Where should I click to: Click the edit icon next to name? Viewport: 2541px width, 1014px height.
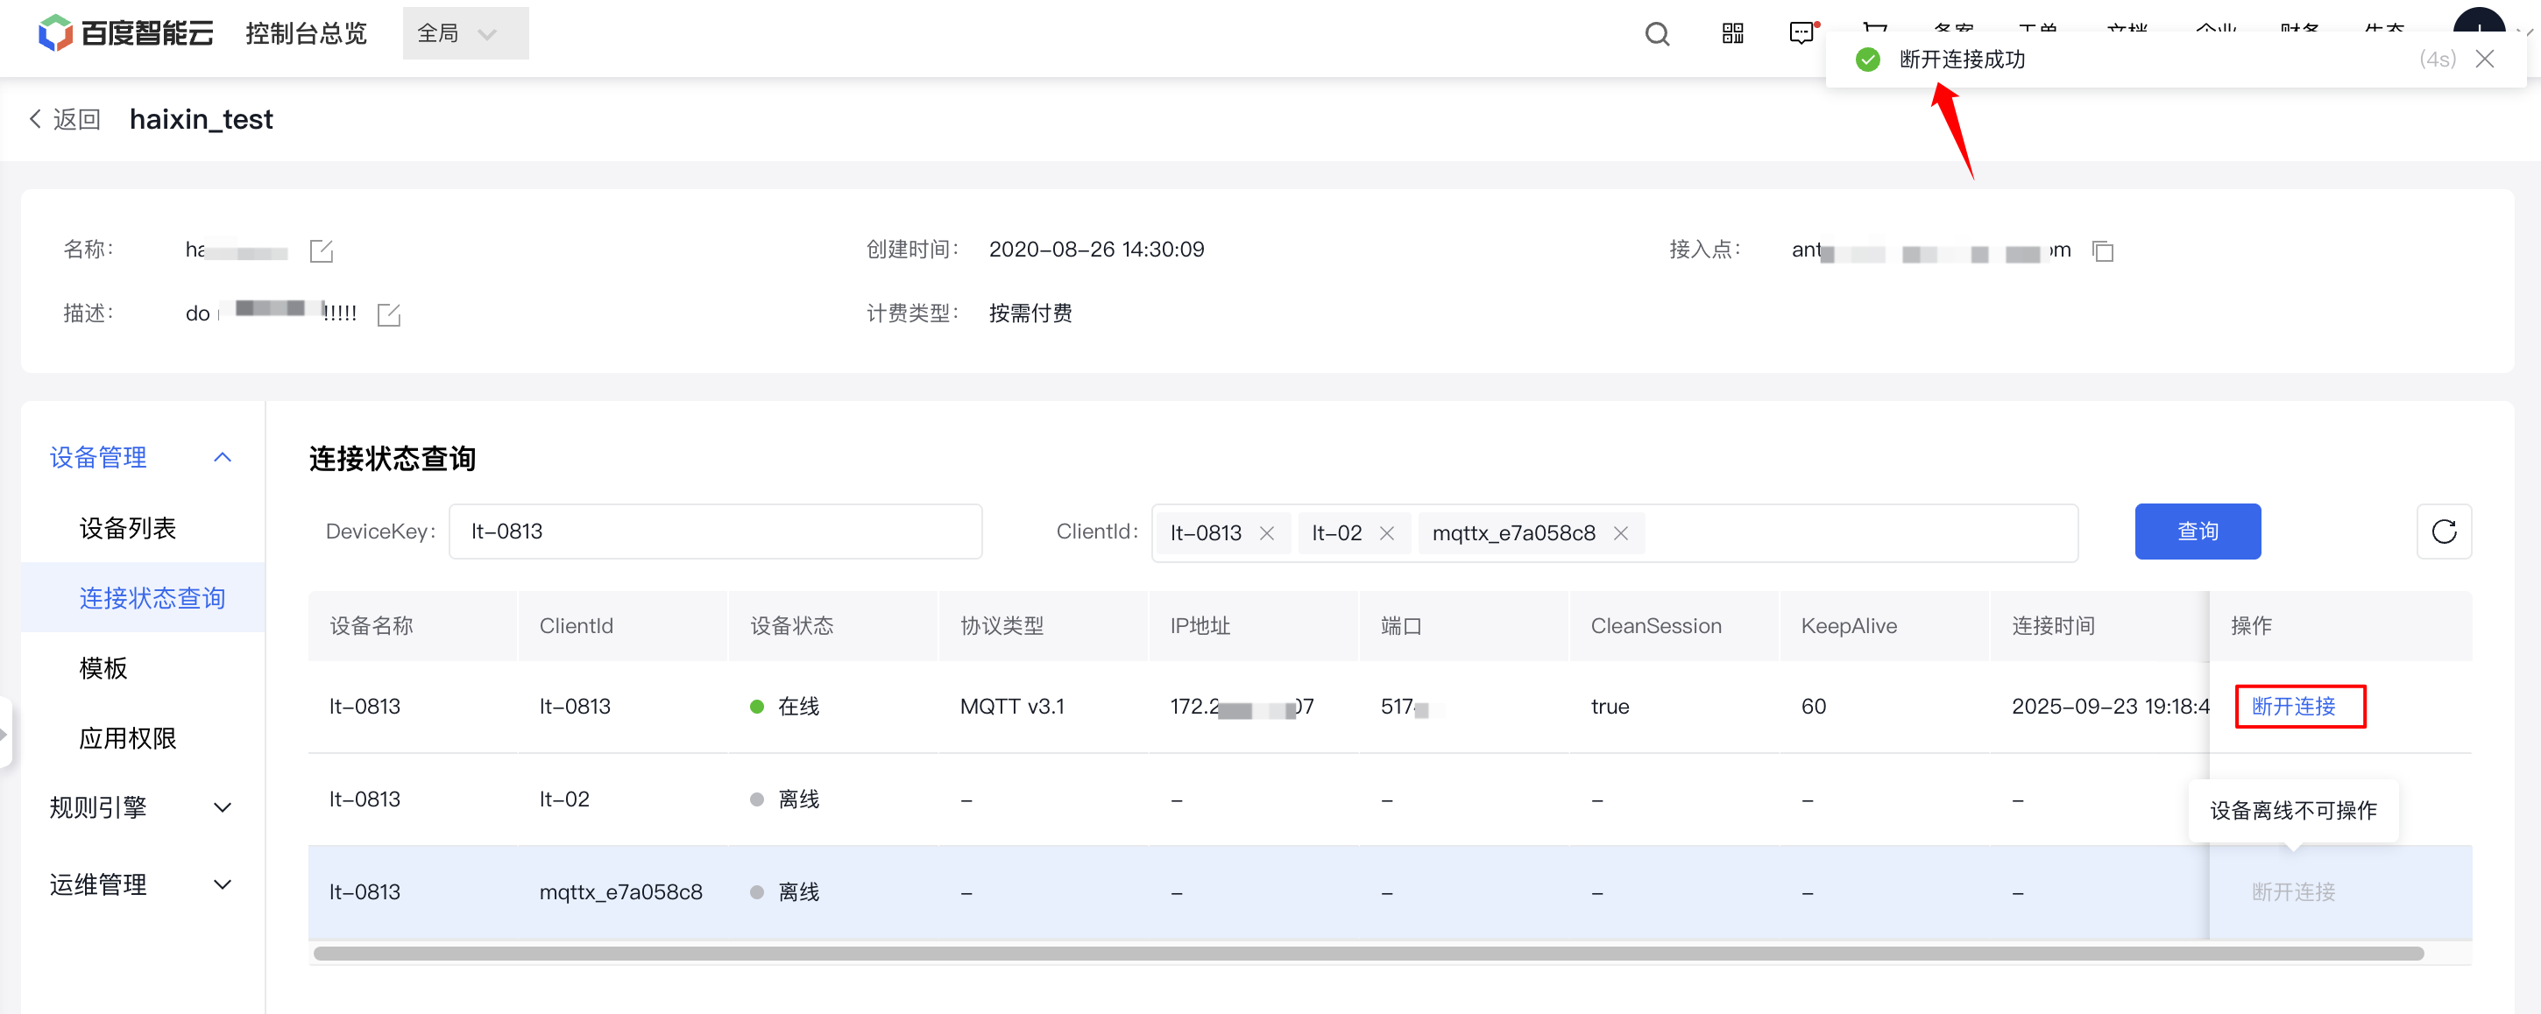tap(322, 251)
